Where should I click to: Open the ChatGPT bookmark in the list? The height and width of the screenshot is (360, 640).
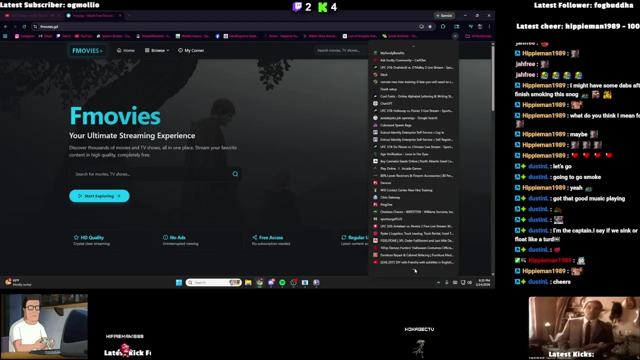click(413, 103)
